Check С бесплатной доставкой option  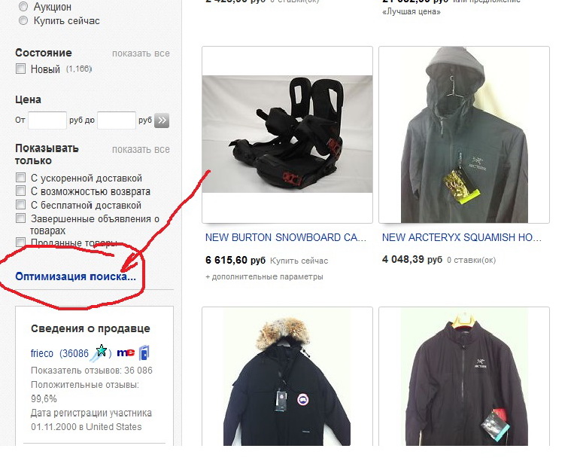[x=20, y=205]
